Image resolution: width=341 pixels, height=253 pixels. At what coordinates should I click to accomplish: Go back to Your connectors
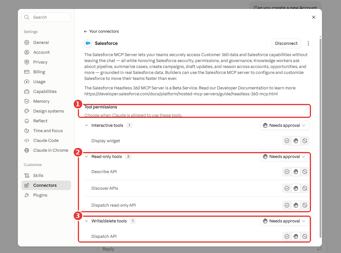(x=101, y=31)
